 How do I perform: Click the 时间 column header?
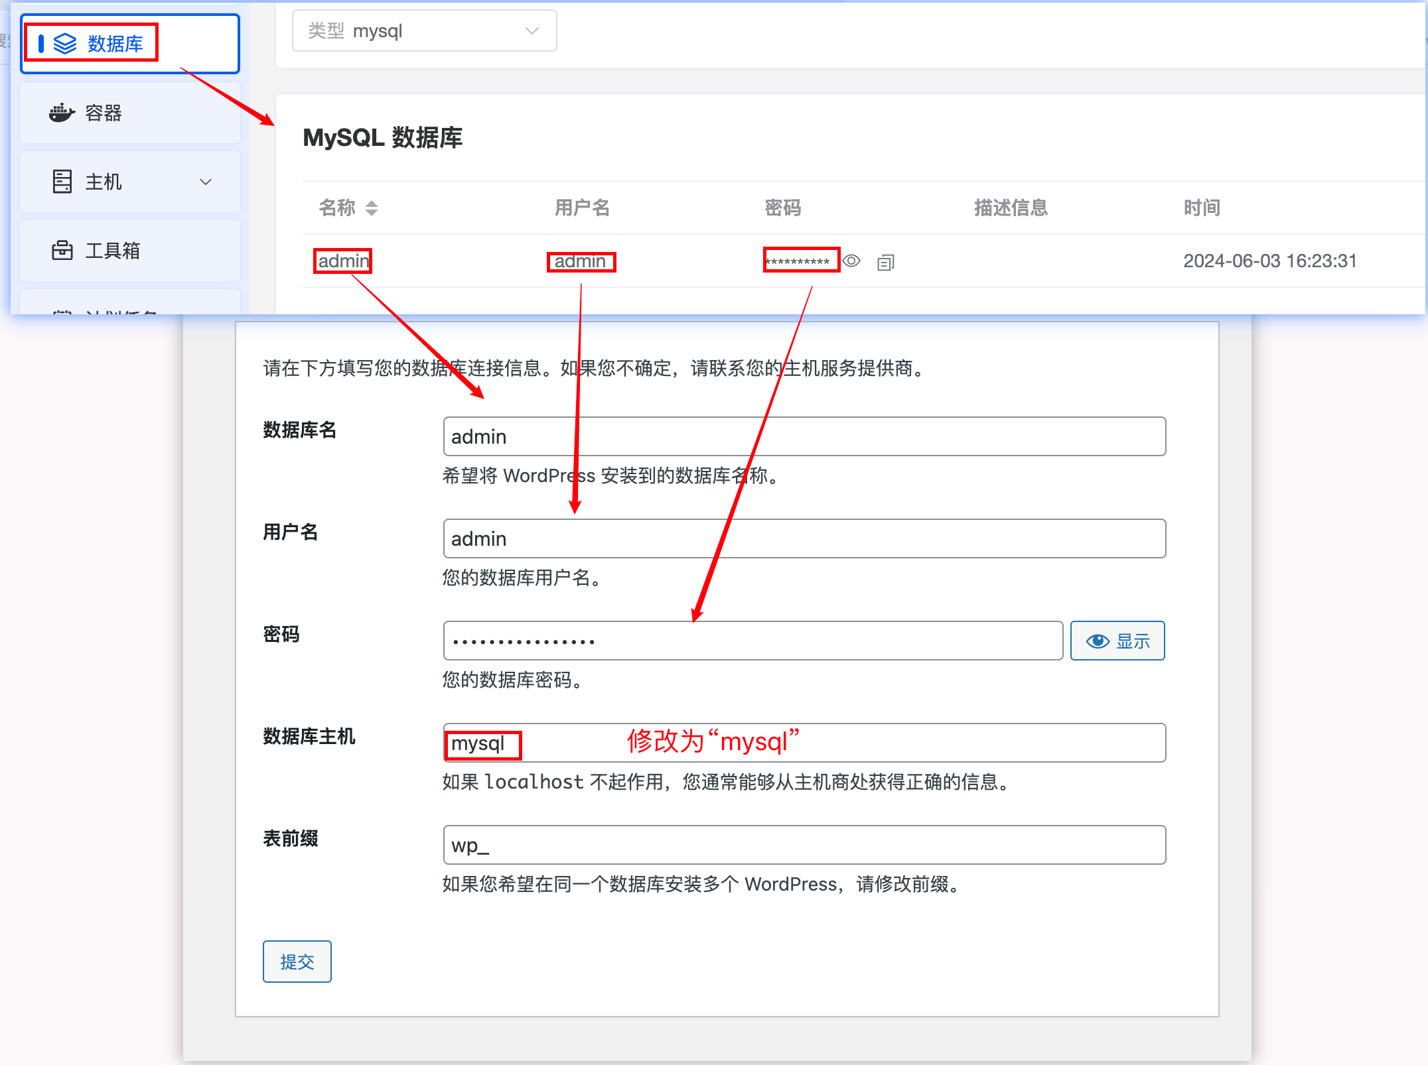coord(1202,208)
